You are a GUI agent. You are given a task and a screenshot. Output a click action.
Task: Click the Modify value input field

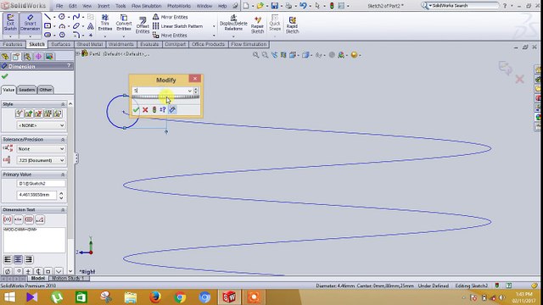(x=160, y=91)
